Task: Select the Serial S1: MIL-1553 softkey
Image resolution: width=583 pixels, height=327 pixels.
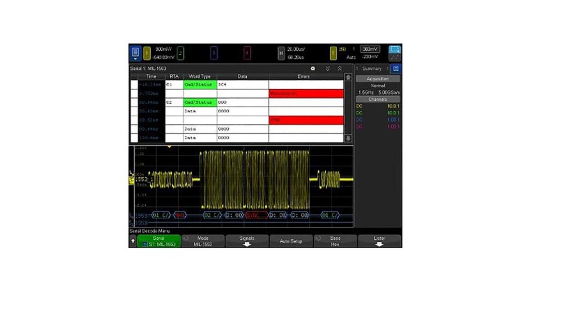Action: (158, 241)
